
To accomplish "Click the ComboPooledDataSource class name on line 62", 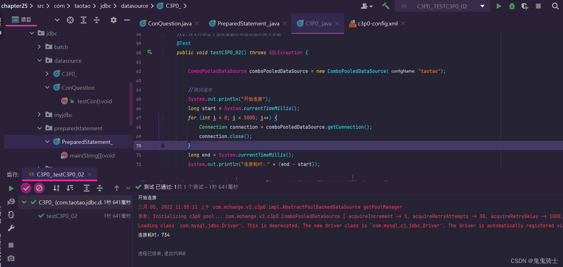I will coord(217,71).
